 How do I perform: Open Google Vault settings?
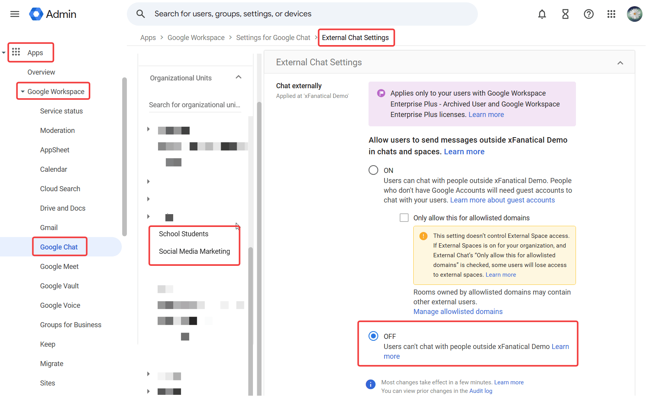coord(59,286)
